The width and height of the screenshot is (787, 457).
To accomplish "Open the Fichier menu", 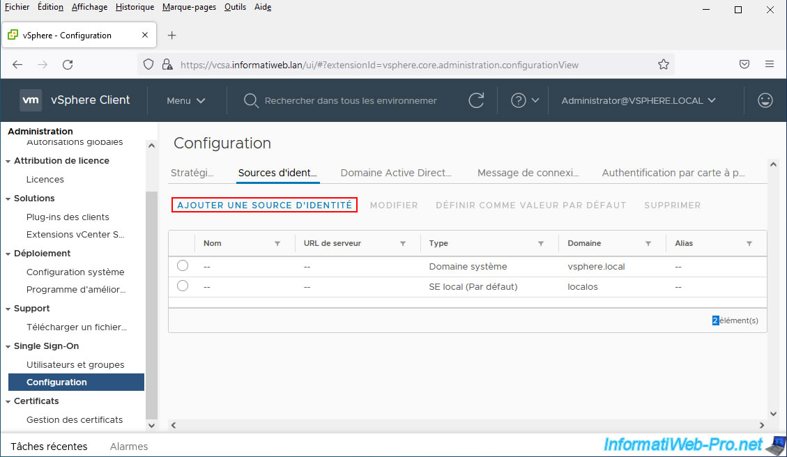I will tap(17, 7).
